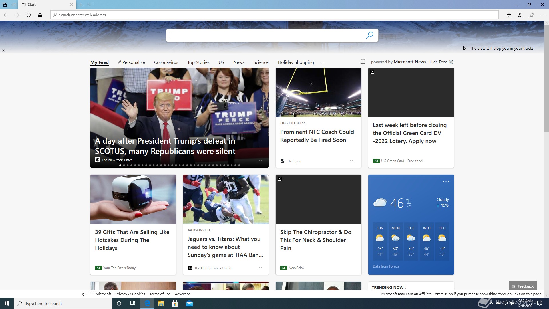Select the My Feed tab
This screenshot has height=309, width=549.
(100, 62)
